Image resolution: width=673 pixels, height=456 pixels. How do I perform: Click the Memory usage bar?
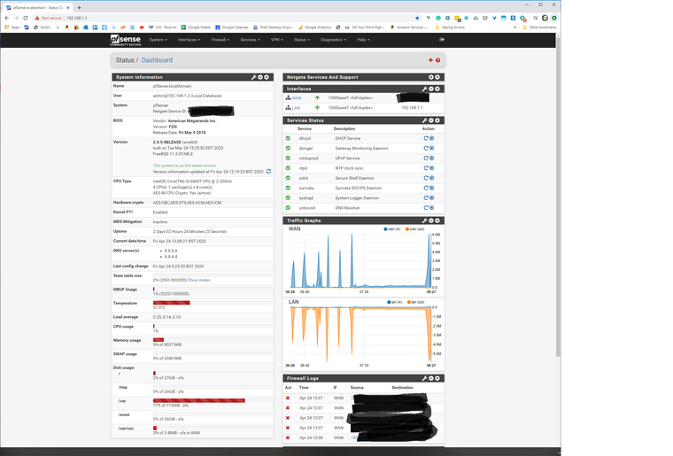[x=213, y=340]
